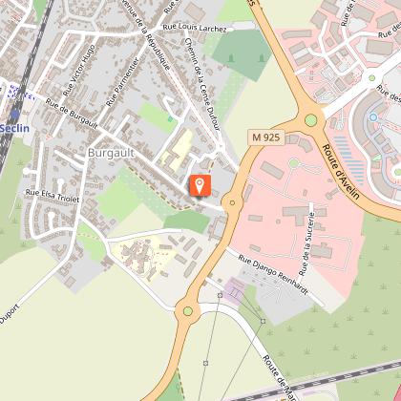
Task: Click the orange location pin marker
Action: pos(200,185)
